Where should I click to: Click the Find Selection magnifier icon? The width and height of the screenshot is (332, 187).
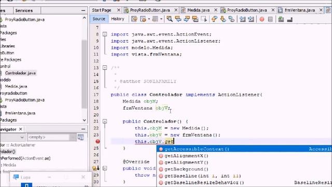click(170, 19)
